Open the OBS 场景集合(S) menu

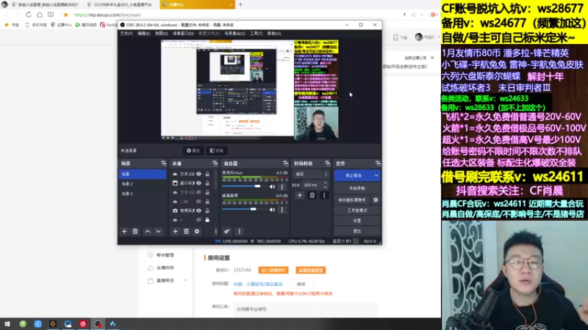(234, 33)
